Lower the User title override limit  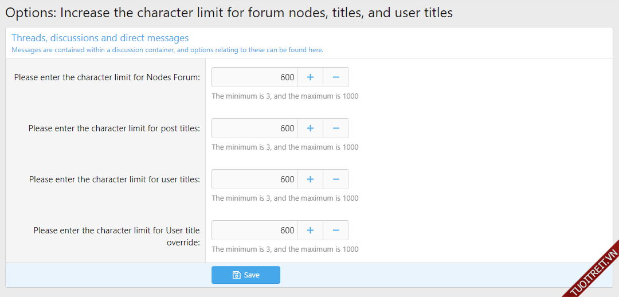pos(336,230)
